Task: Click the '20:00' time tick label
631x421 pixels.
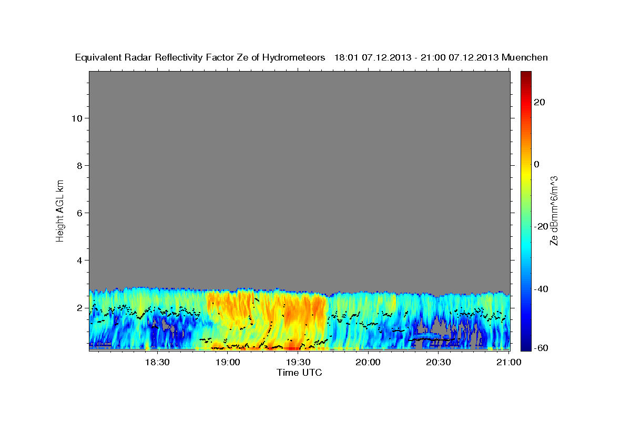Action: click(368, 362)
